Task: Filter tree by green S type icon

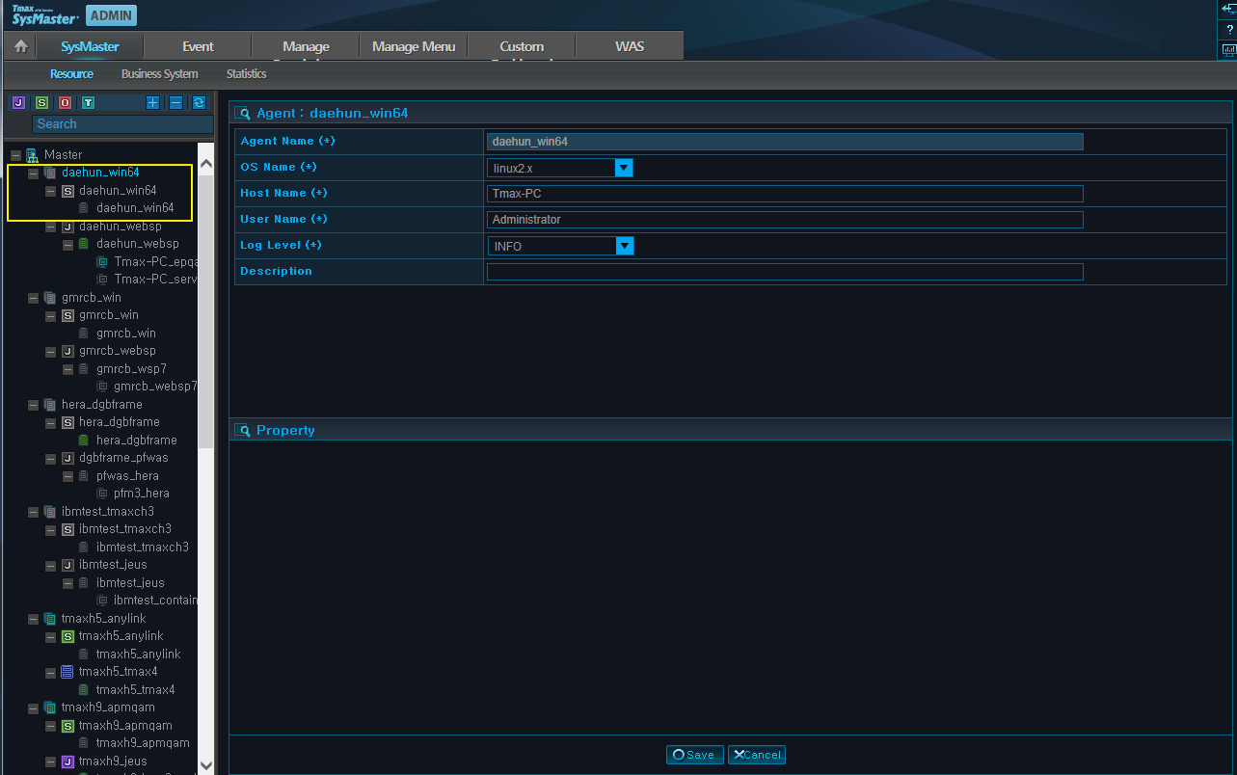Action: pyautogui.click(x=41, y=102)
